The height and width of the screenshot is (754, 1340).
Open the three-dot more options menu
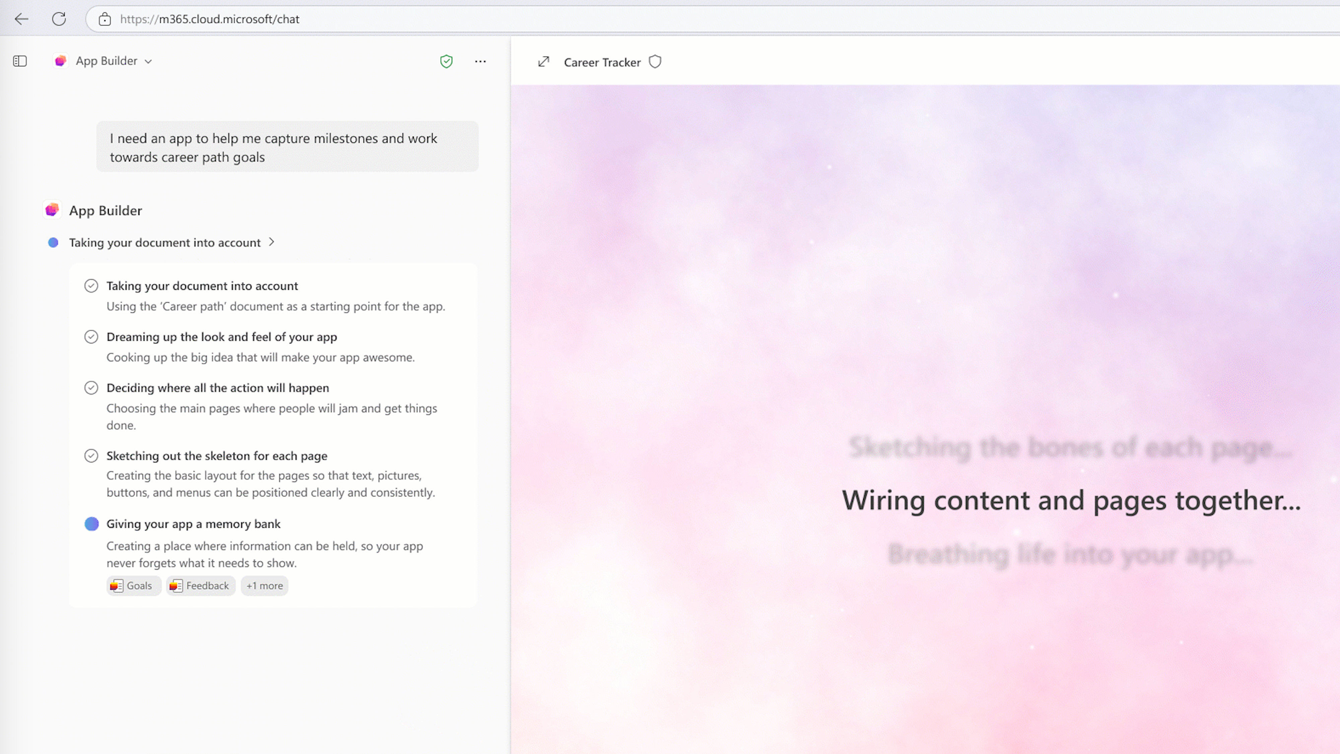[x=480, y=61]
